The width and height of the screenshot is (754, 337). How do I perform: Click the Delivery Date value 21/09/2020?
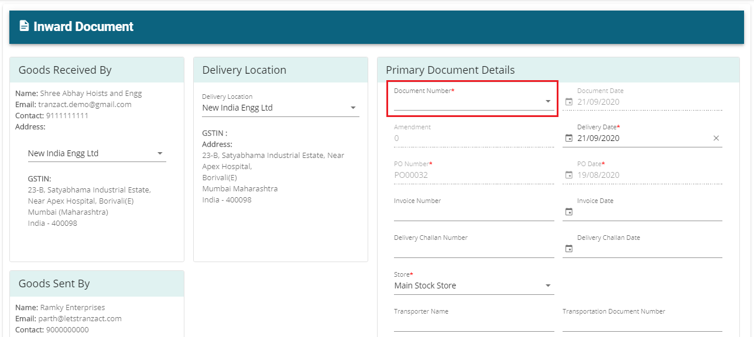[598, 138]
